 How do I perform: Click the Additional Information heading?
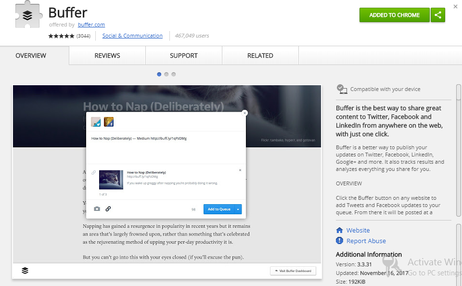click(x=369, y=254)
